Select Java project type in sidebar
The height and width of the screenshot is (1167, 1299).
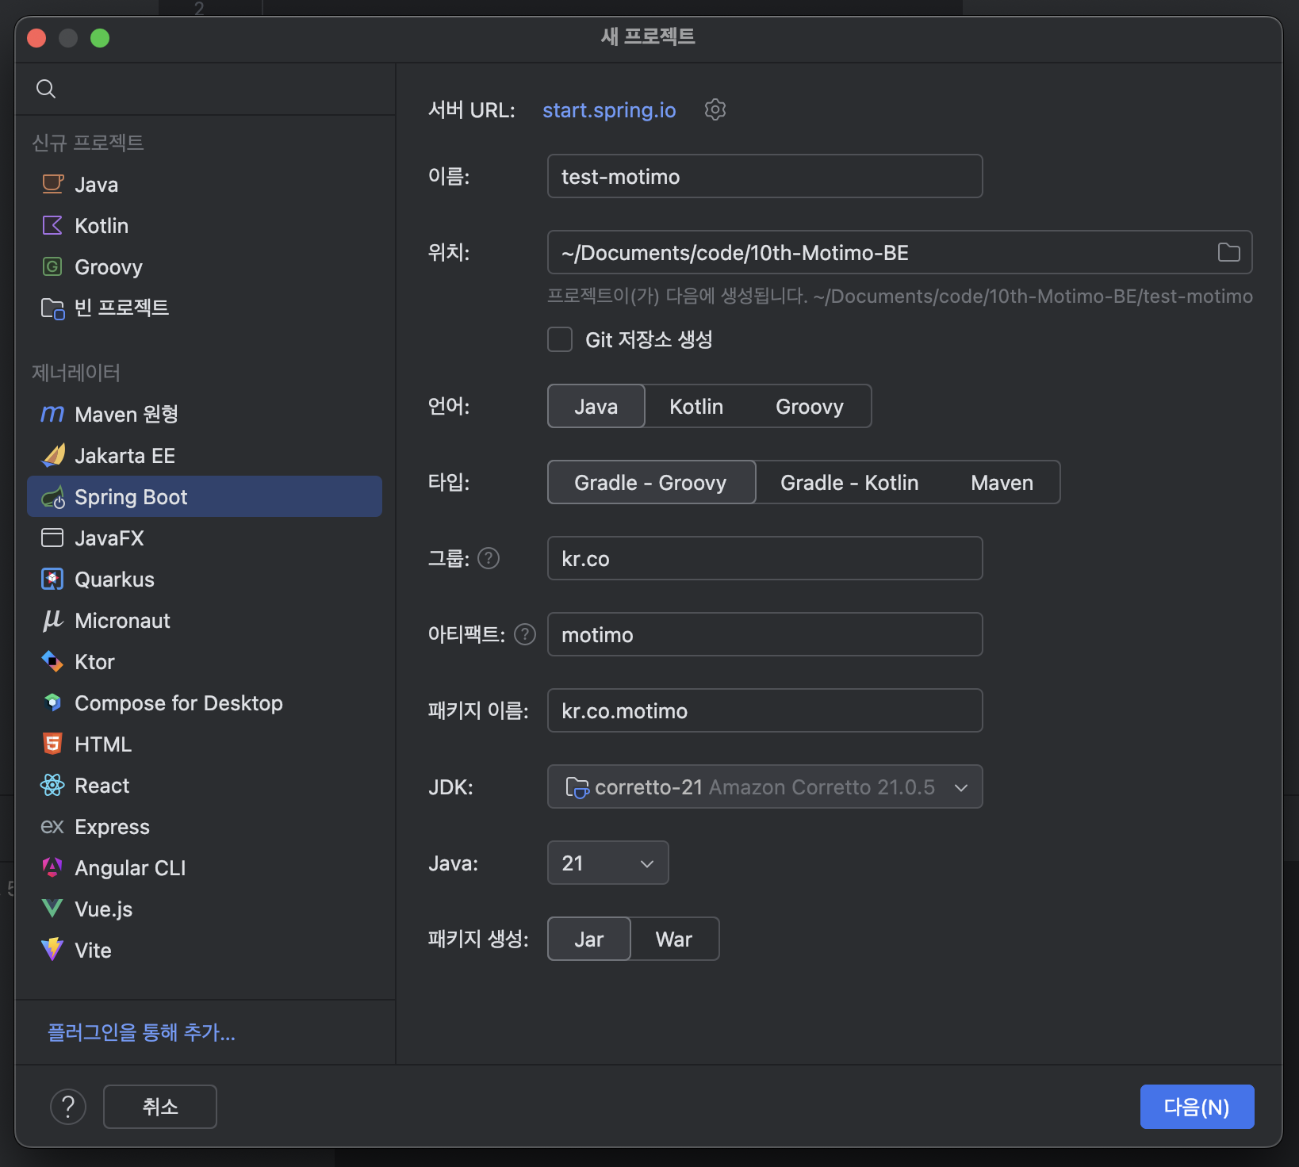click(x=205, y=184)
